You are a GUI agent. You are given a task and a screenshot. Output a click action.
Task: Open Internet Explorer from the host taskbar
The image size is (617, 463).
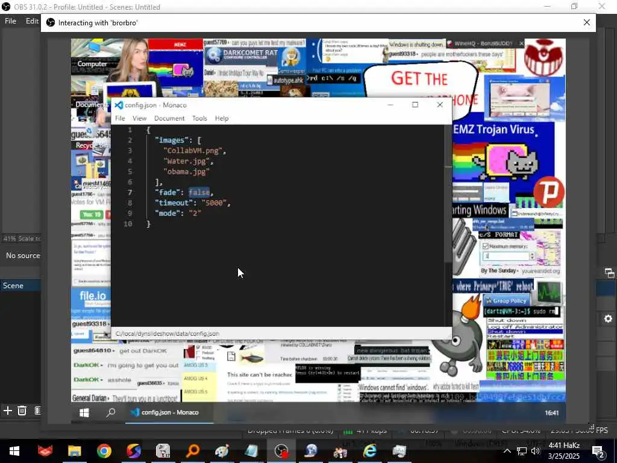tap(369, 451)
